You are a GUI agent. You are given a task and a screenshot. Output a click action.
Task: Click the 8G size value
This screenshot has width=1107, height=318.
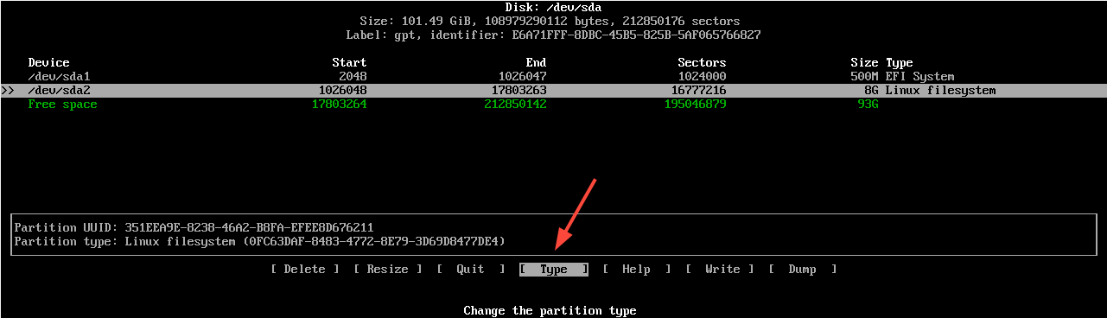coord(871,91)
